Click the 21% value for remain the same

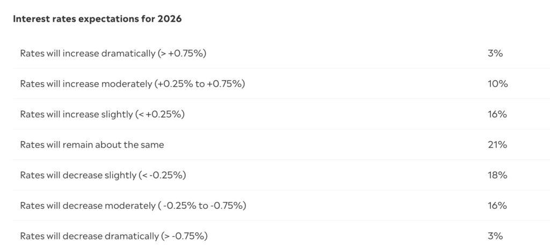click(497, 144)
